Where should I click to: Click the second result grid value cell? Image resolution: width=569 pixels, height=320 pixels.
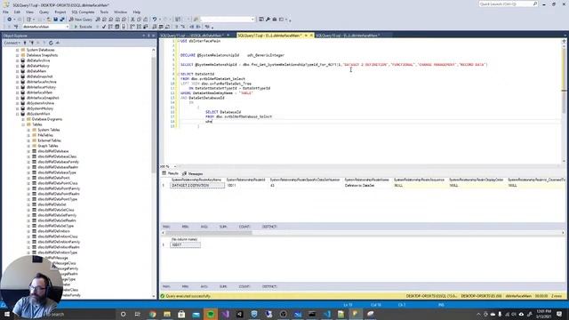pyautogui.click(x=185, y=245)
